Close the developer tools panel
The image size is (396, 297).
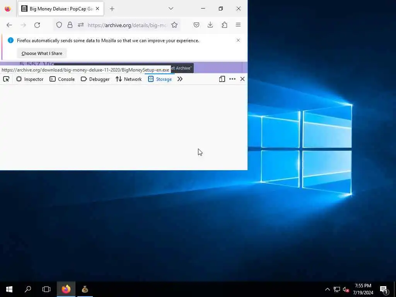tap(242, 79)
